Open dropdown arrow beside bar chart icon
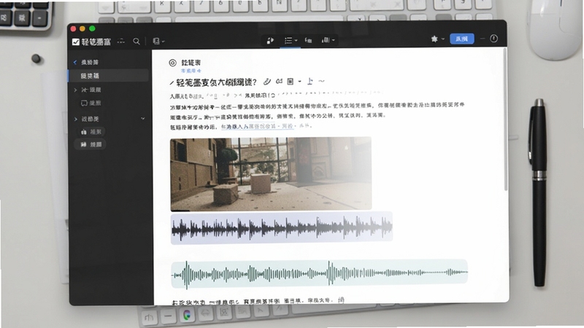 [334, 40]
